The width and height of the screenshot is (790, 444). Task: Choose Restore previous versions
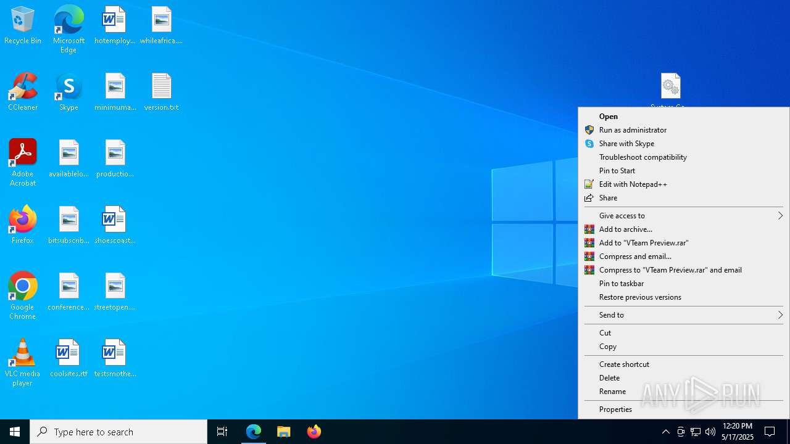click(684, 297)
